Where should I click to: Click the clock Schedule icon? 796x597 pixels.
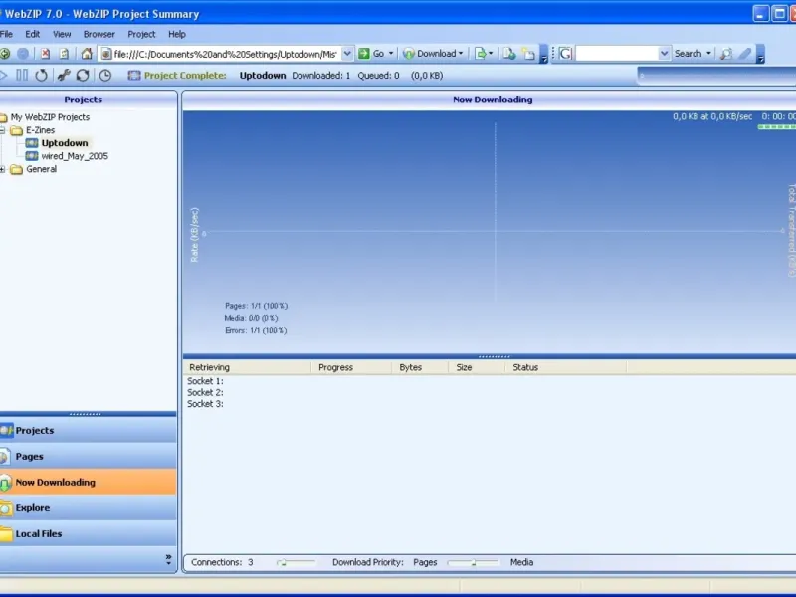tap(105, 76)
